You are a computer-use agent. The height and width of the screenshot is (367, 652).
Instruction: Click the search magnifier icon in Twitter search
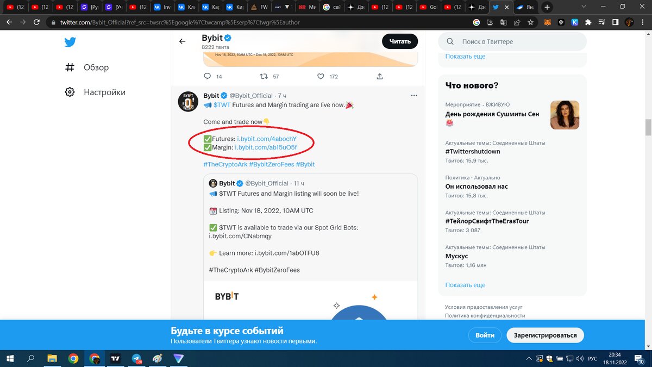tap(450, 42)
